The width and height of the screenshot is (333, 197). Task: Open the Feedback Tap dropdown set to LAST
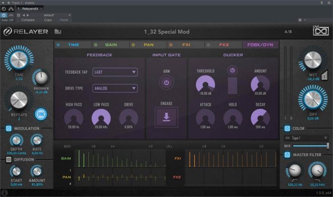point(115,72)
